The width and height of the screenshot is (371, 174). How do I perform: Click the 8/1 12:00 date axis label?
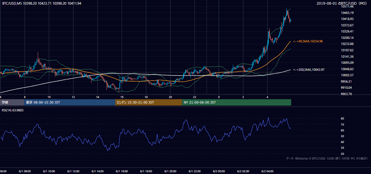coord(73,171)
